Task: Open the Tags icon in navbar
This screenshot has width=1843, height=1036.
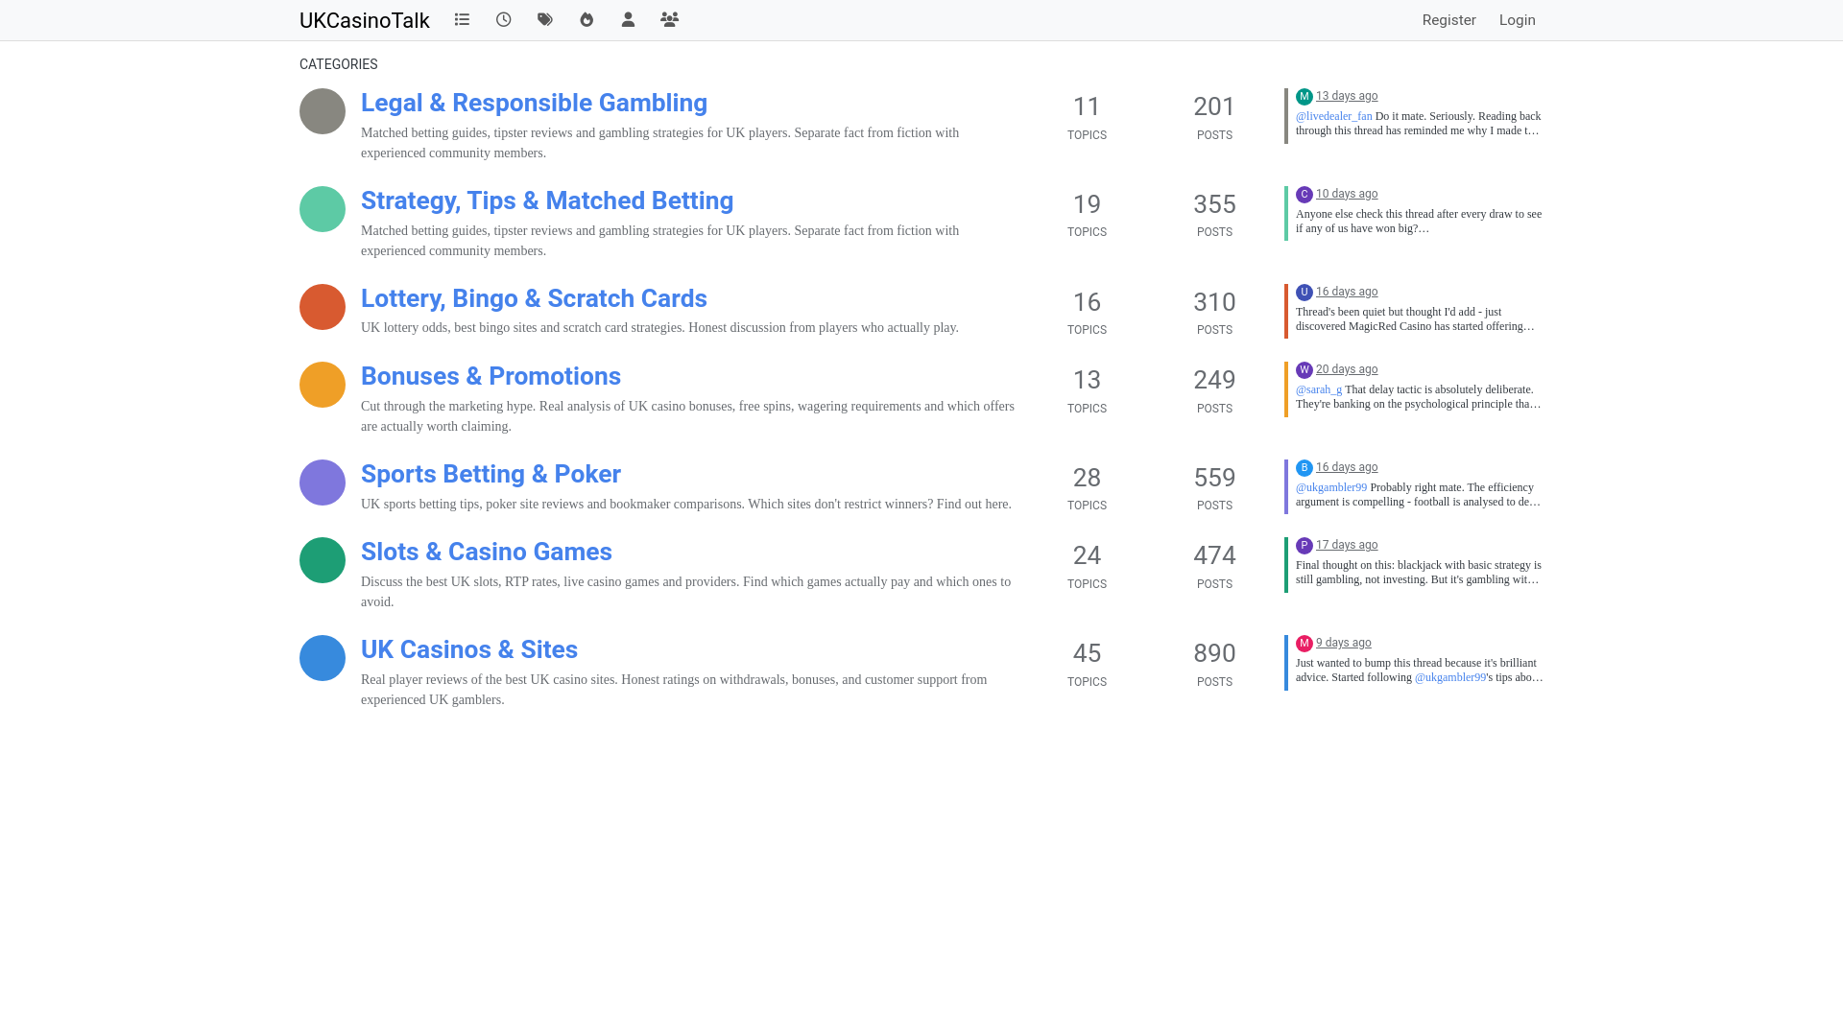Action: pos(545,19)
